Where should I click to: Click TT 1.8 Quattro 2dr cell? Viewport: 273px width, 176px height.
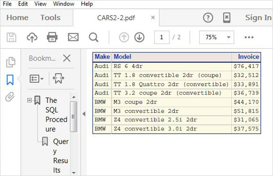[x=171, y=84]
